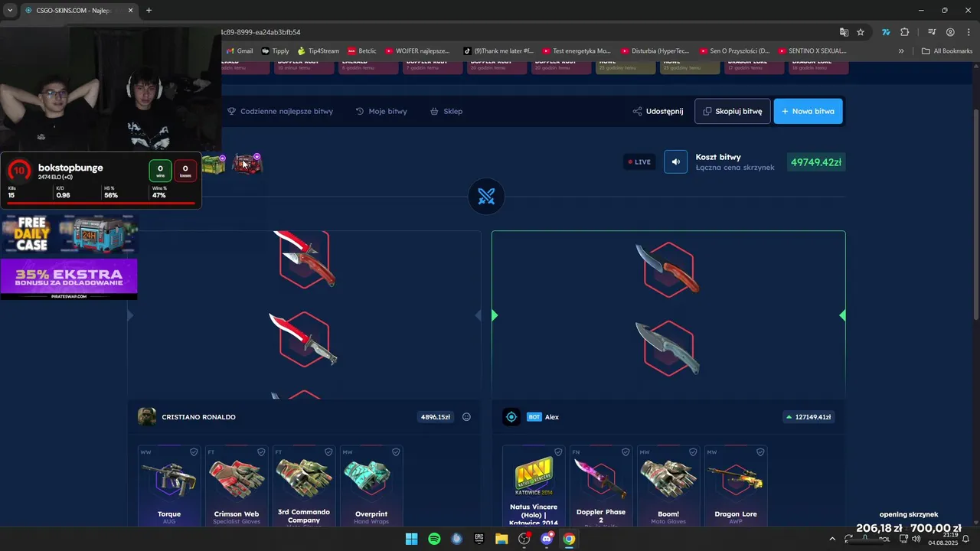Click the left arrow marker of Alex panel
This screenshot has width=980, height=551.
[495, 315]
